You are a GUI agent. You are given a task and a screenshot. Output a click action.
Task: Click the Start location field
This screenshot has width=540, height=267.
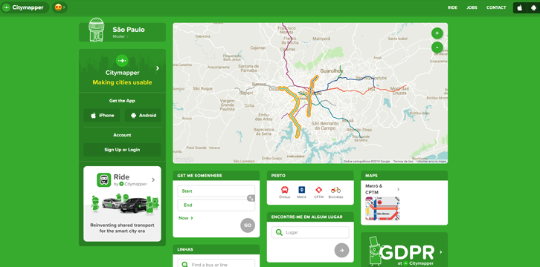click(x=216, y=191)
